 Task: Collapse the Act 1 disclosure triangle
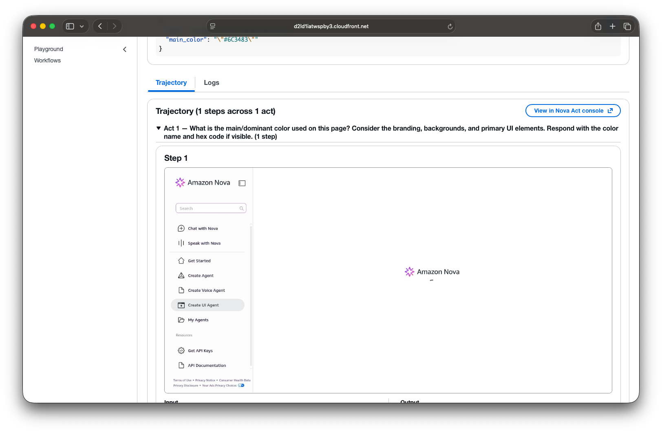[x=159, y=128]
